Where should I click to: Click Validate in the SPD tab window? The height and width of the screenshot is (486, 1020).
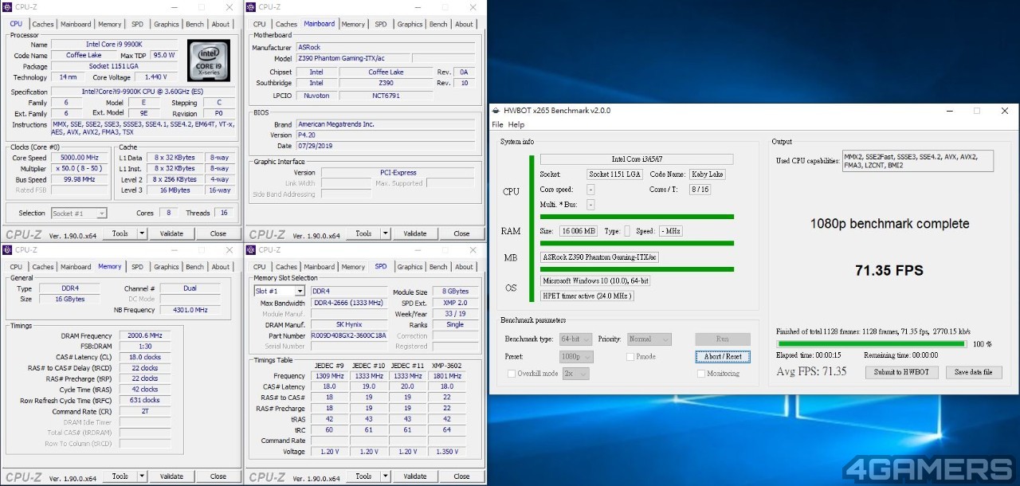[415, 476]
